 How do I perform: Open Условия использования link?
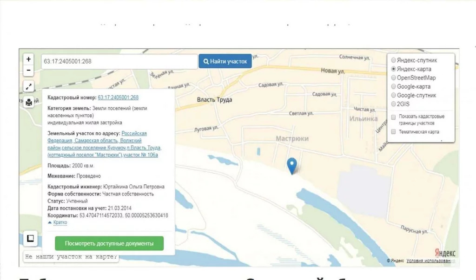tap(430, 260)
